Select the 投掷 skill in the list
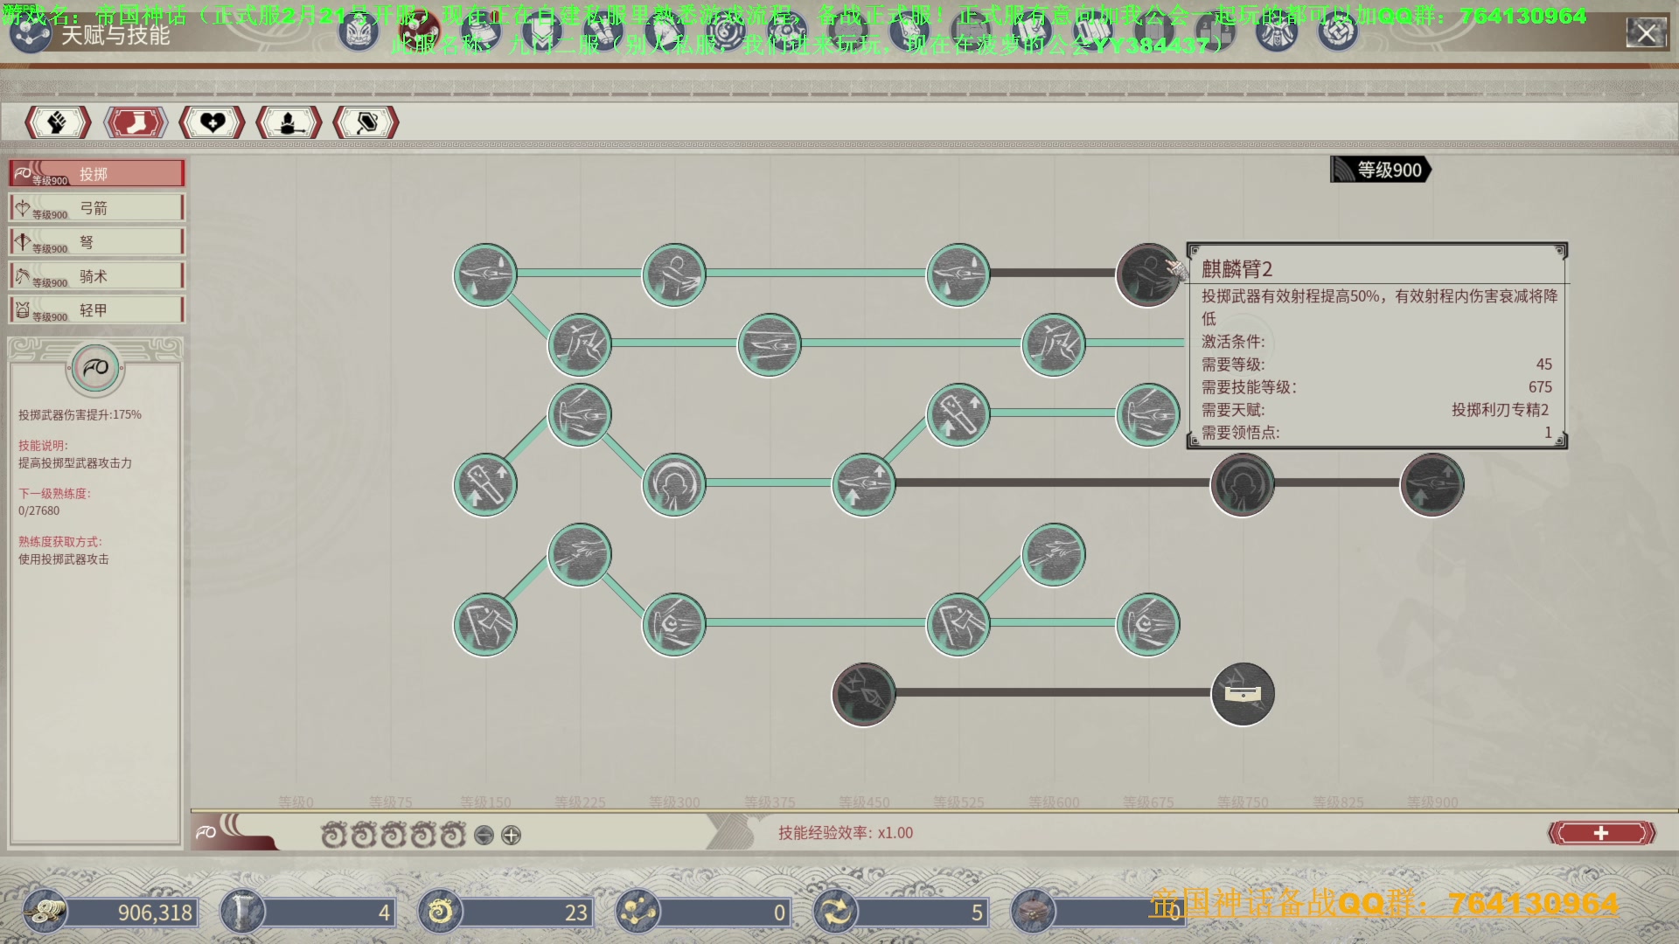Image resolution: width=1679 pixels, height=944 pixels. coord(96,174)
